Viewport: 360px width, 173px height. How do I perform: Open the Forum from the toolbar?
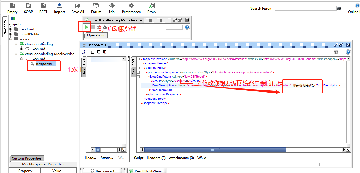[x=96, y=8]
